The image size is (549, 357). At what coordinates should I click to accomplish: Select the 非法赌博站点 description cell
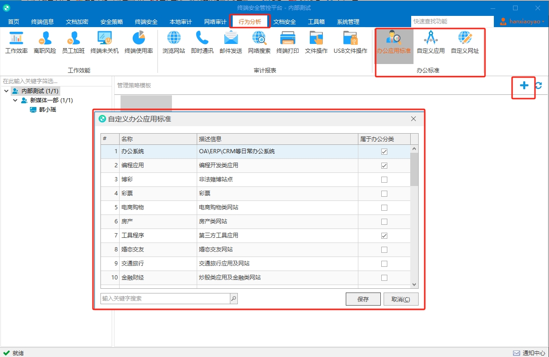[x=277, y=179]
